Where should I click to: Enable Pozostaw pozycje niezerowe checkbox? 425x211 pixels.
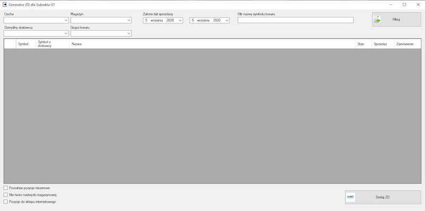(6, 188)
